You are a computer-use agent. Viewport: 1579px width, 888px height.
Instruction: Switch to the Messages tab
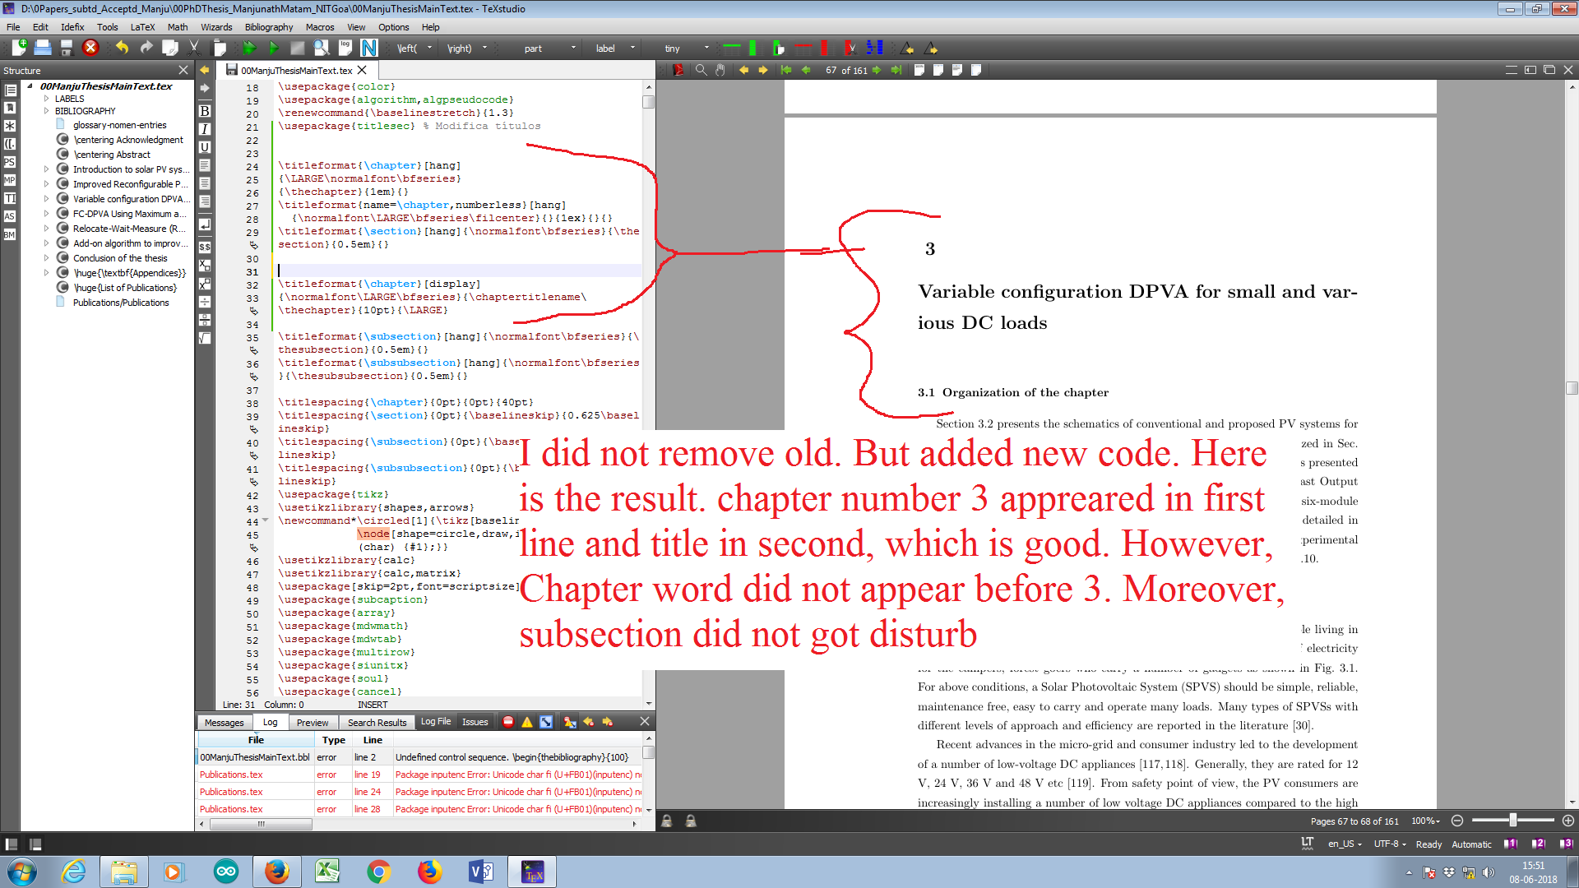click(x=225, y=723)
